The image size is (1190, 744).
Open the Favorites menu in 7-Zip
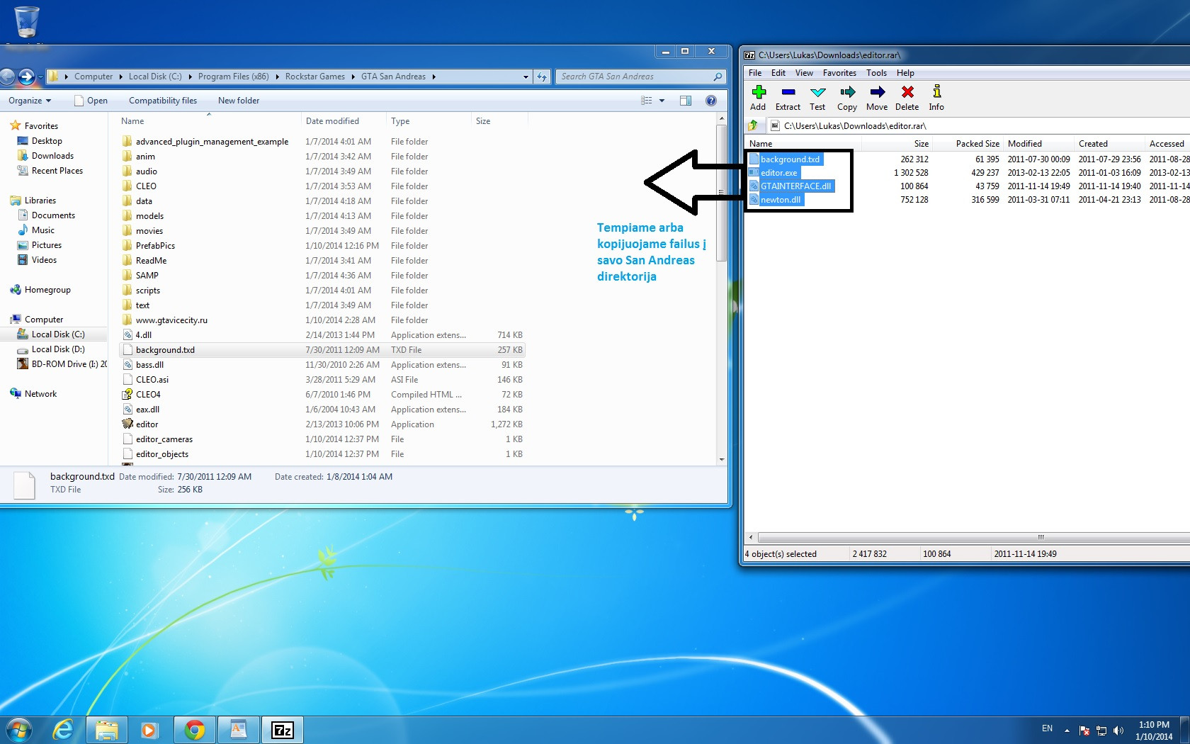(x=839, y=73)
